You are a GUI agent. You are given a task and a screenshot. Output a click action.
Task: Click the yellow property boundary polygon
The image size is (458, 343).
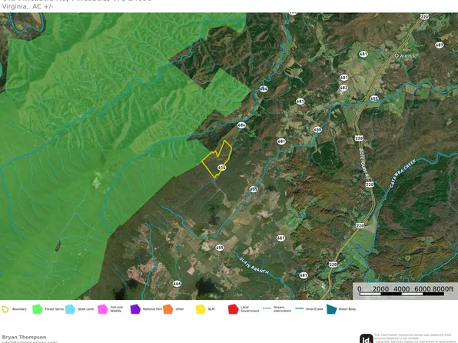pos(217,159)
